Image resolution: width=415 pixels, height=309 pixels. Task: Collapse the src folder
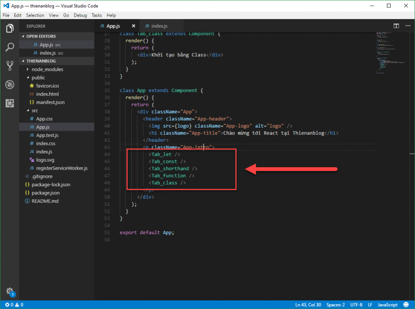[28, 110]
